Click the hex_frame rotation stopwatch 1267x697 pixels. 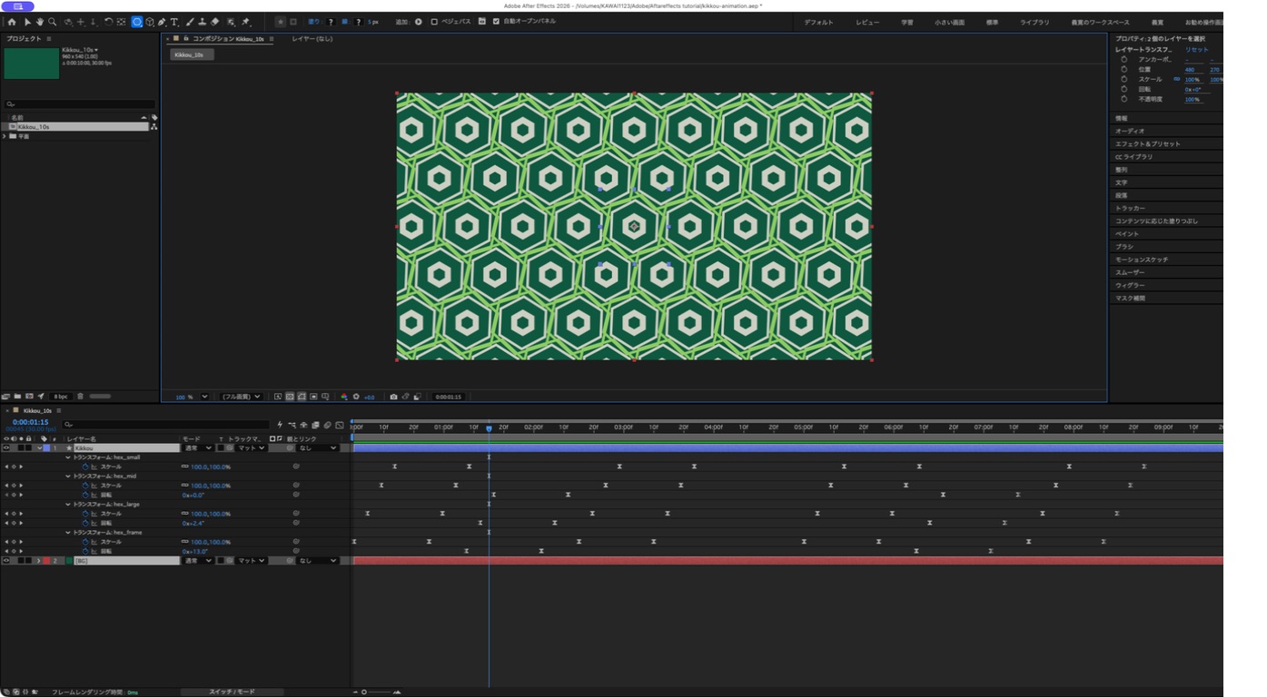click(85, 551)
